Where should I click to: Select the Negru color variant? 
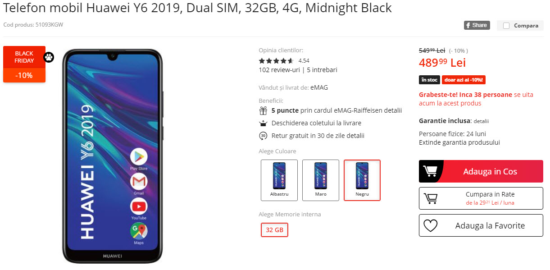pos(362,180)
